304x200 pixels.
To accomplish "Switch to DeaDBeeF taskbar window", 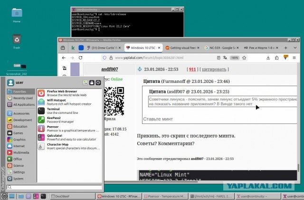I will [x=73, y=196].
